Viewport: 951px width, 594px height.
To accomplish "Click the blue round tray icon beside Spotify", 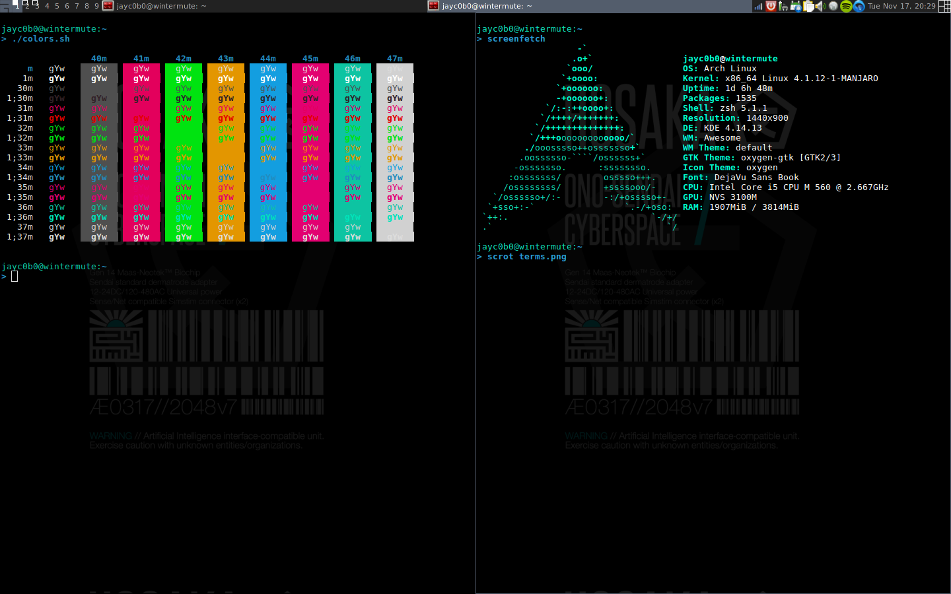I will pos(859,7).
